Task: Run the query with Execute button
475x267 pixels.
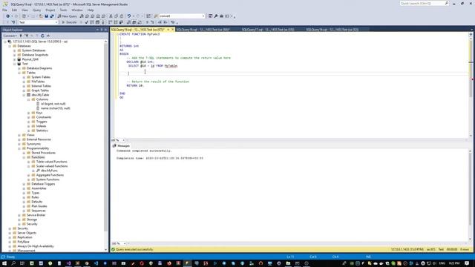Action: pos(69,22)
